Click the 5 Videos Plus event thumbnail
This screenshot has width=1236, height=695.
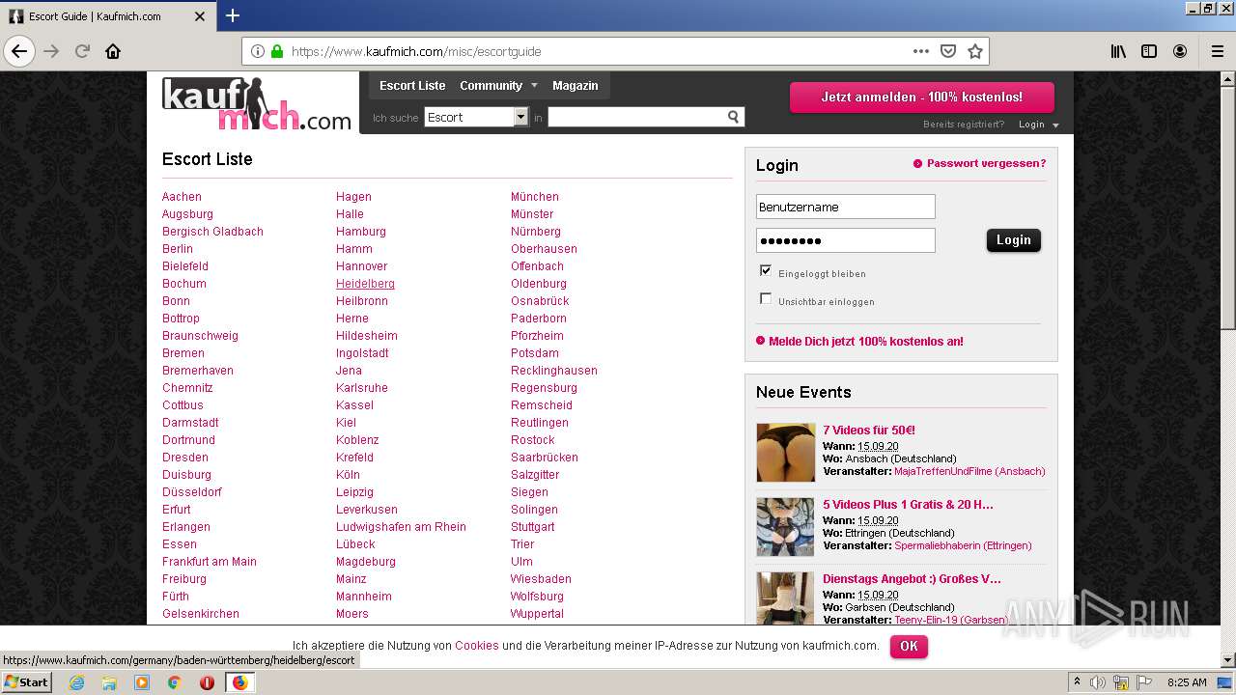point(786,527)
